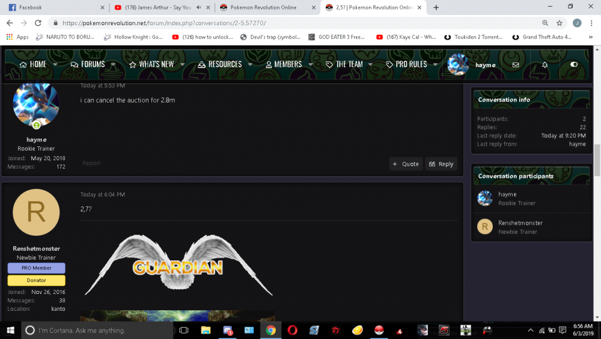Open Chrome profile J avatar
Image resolution: width=601 pixels, height=339 pixels.
pos(577,23)
